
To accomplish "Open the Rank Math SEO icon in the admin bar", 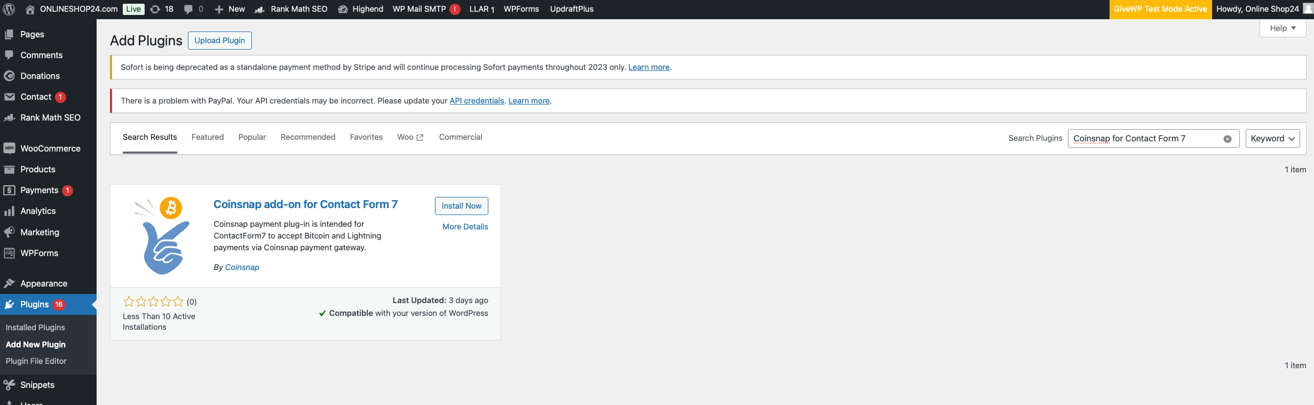I will point(259,9).
